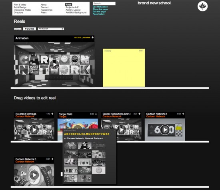Open Film & Video menu item
Viewport: 220px width, 190px height.
coord(20,5)
